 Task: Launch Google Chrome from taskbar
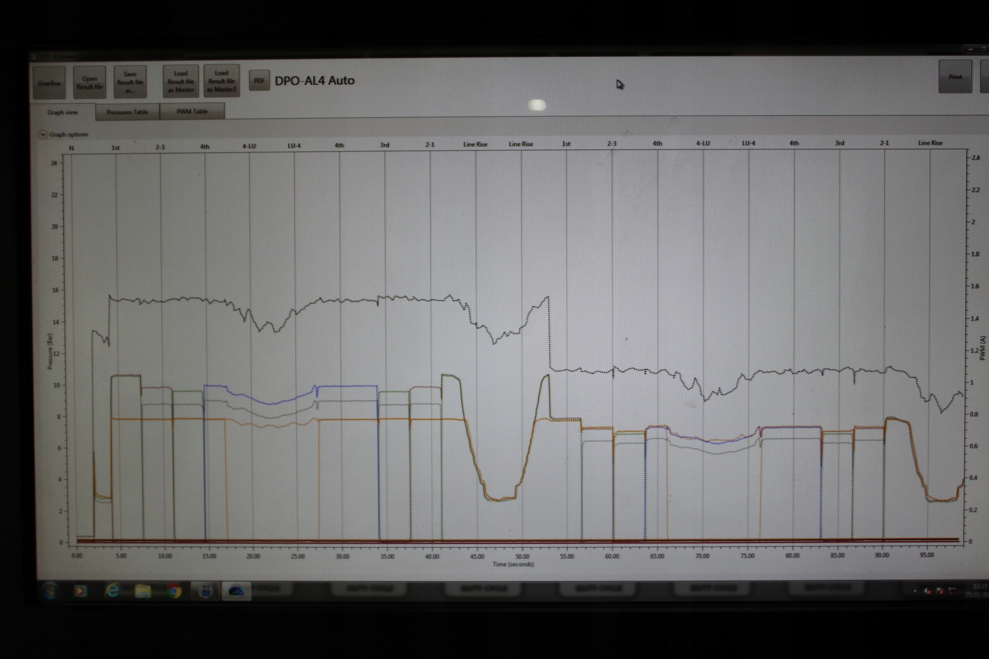click(174, 591)
